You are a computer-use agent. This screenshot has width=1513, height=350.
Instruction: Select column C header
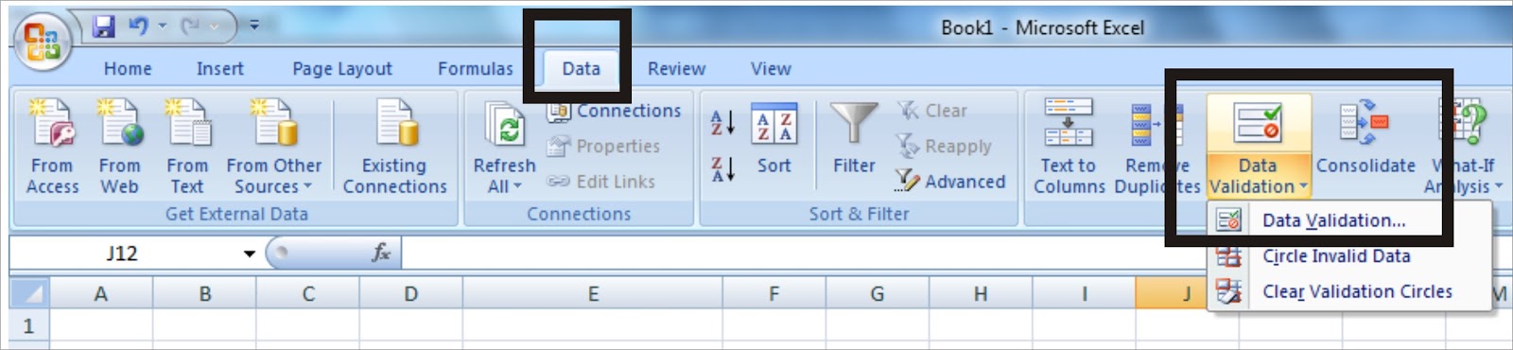308,294
